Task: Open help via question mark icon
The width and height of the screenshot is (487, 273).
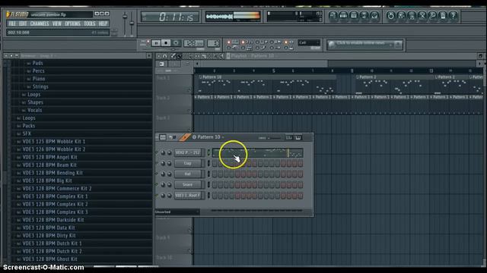Action: pyautogui.click(x=454, y=15)
